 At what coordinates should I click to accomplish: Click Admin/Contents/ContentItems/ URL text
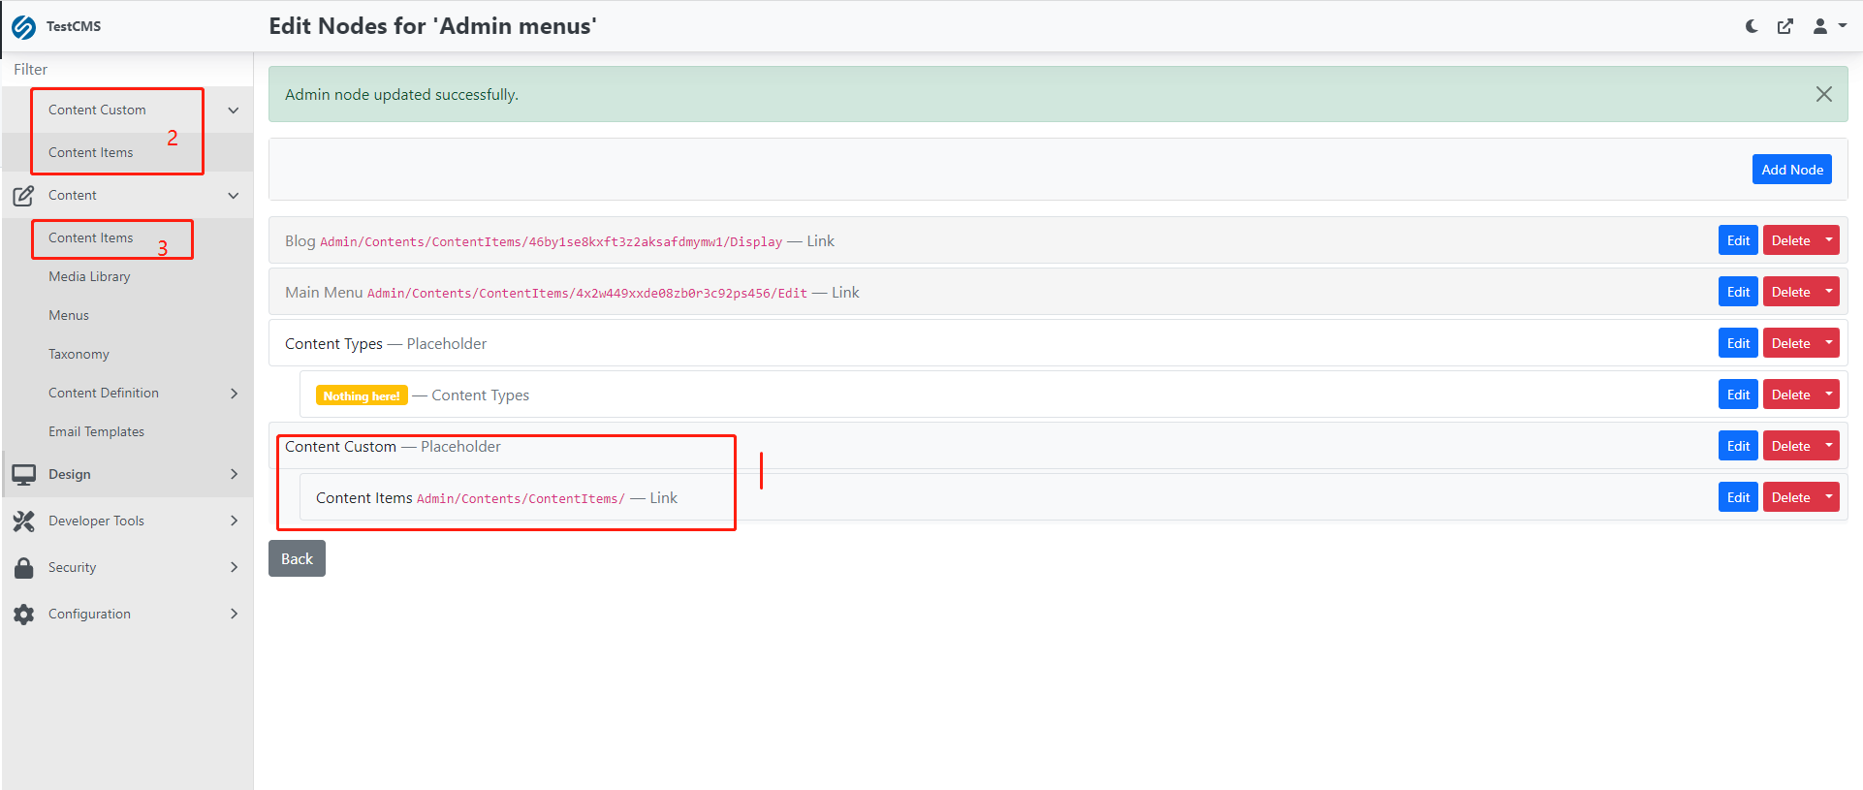[x=521, y=498]
